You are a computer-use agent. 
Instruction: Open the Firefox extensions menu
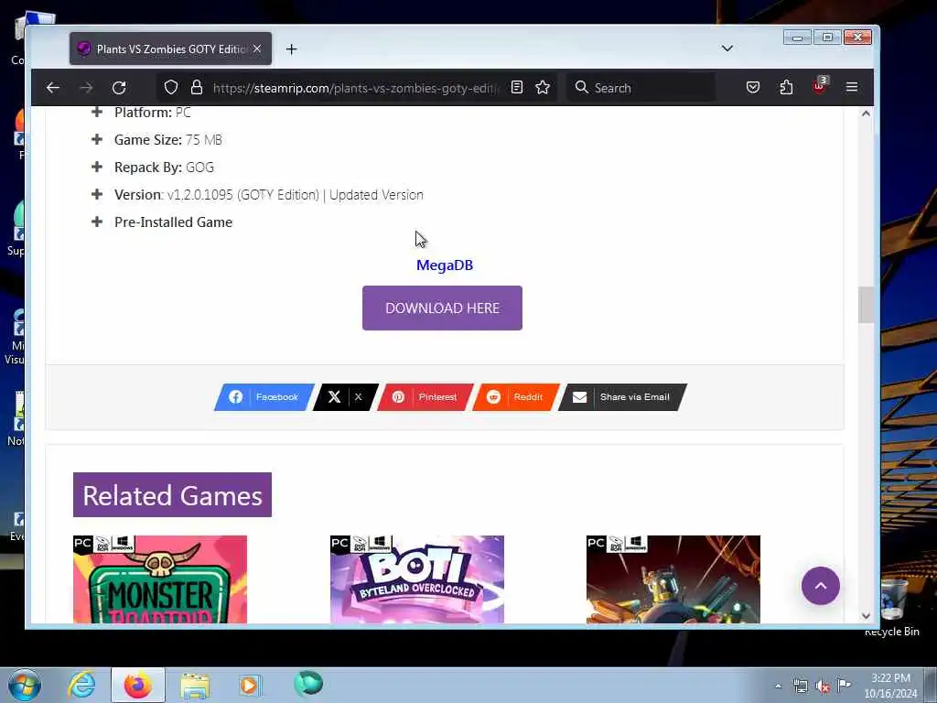[786, 87]
